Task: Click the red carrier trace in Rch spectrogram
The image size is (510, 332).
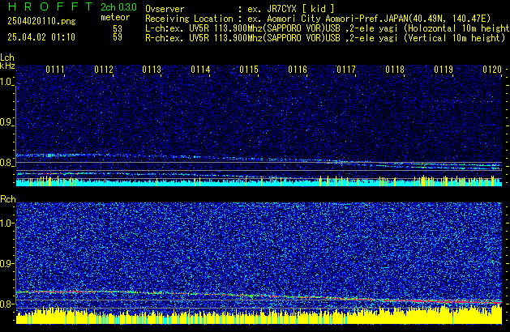Action: 259,296
